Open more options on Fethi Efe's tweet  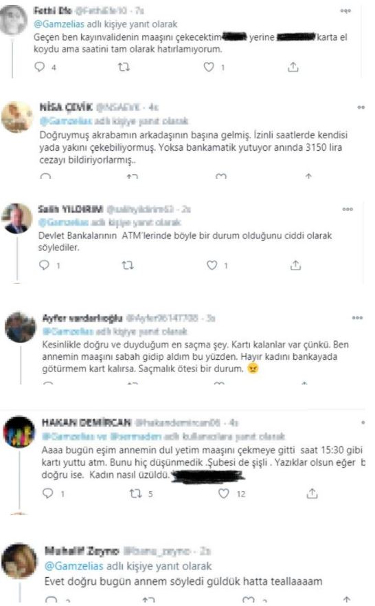click(345, 11)
